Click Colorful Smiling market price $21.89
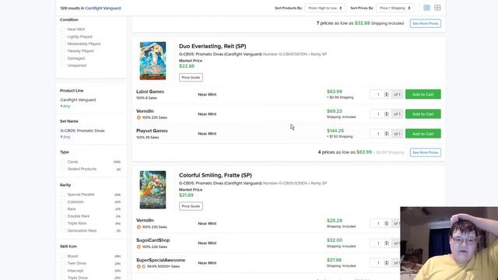Screen dimensions: 498x280 186,195
